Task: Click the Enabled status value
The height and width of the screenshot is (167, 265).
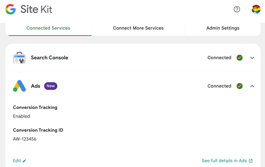Action: point(21,116)
